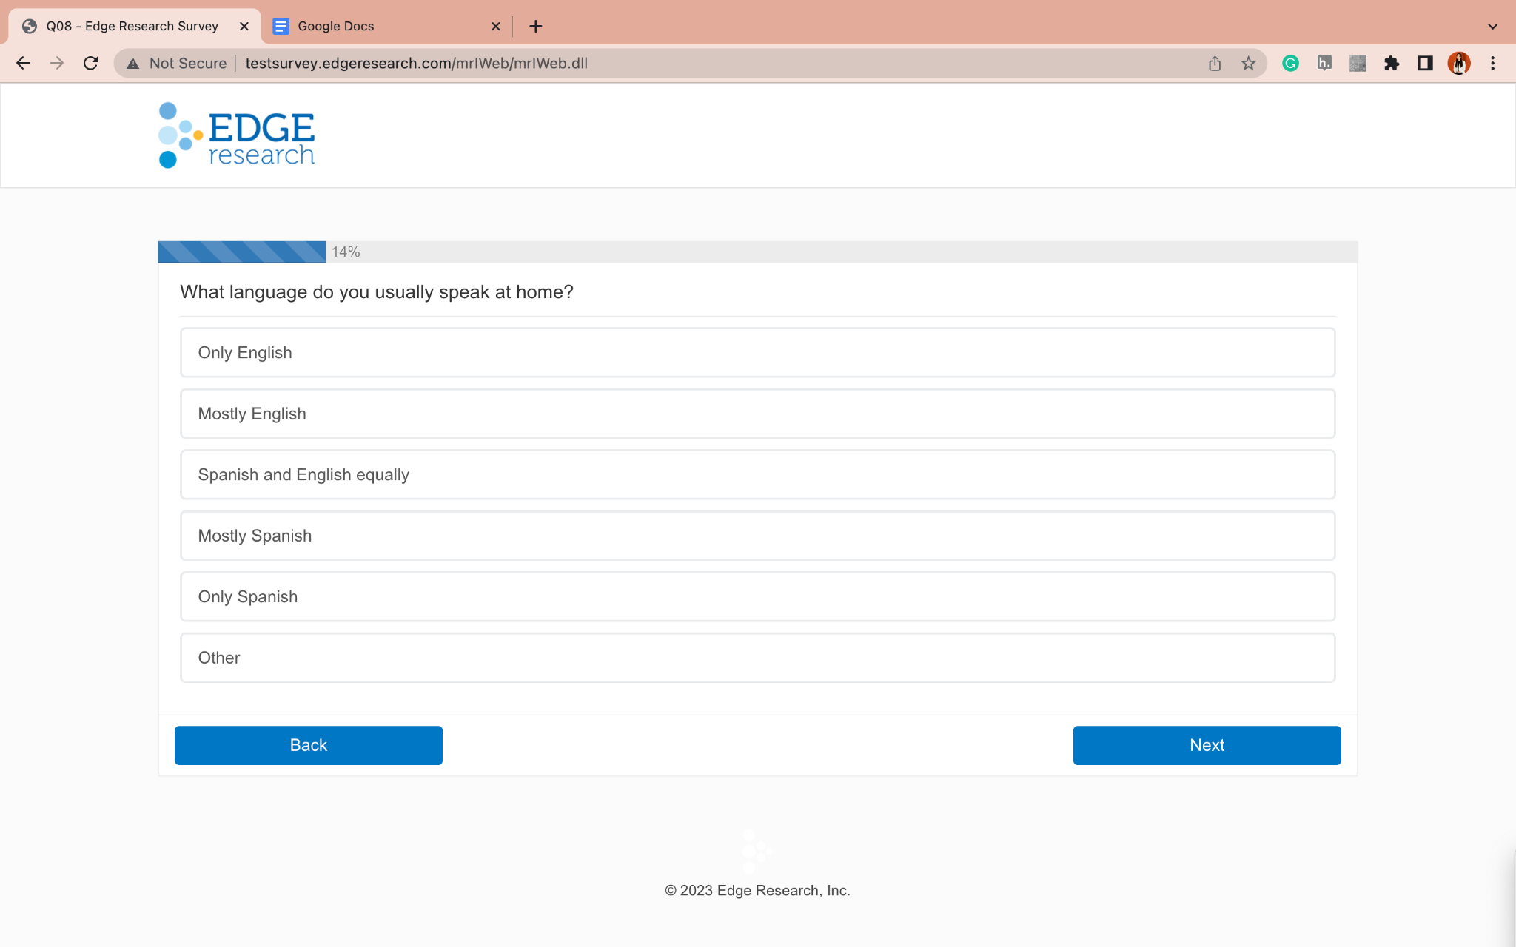1516x947 pixels.
Task: Open the Chrome three-dot menu
Action: (x=1492, y=64)
